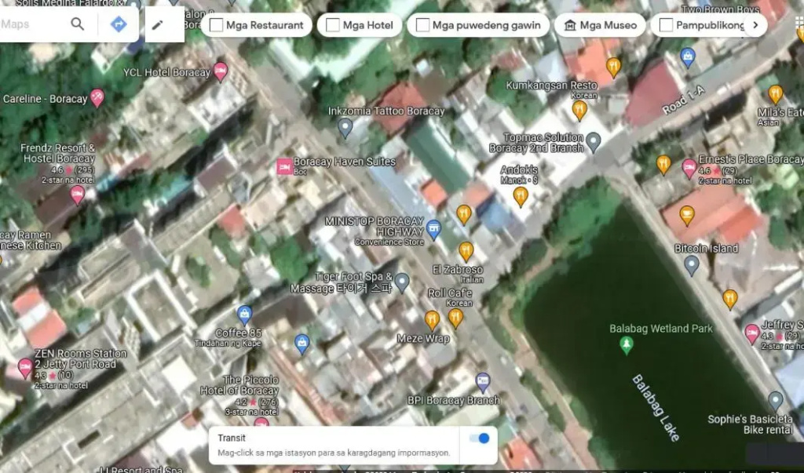This screenshot has width=804, height=473.
Task: Click restaurant pin above Jeffrey's hotel
Action: click(729, 300)
